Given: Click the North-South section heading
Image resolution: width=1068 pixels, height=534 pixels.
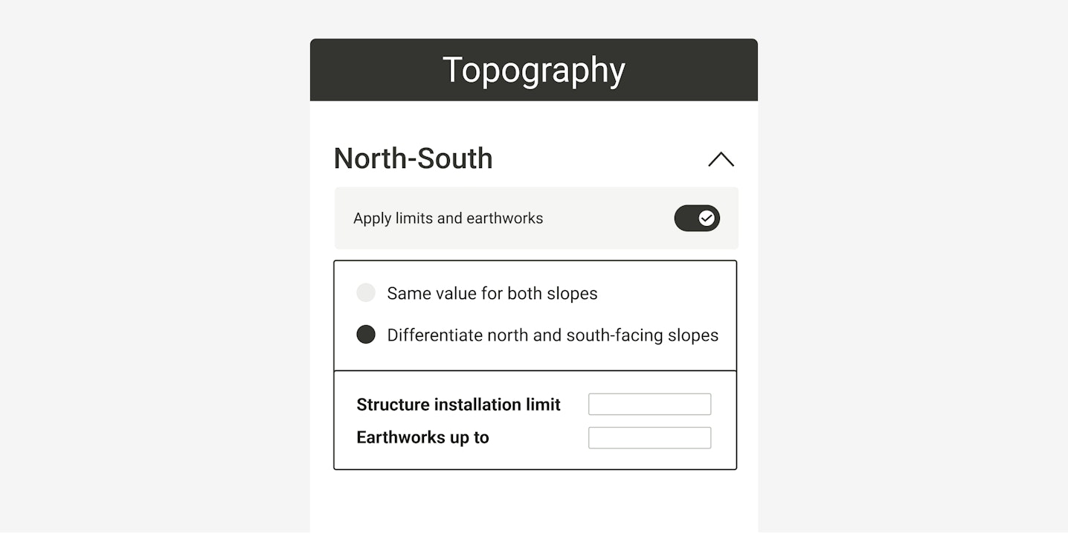Looking at the screenshot, I should pyautogui.click(x=413, y=158).
